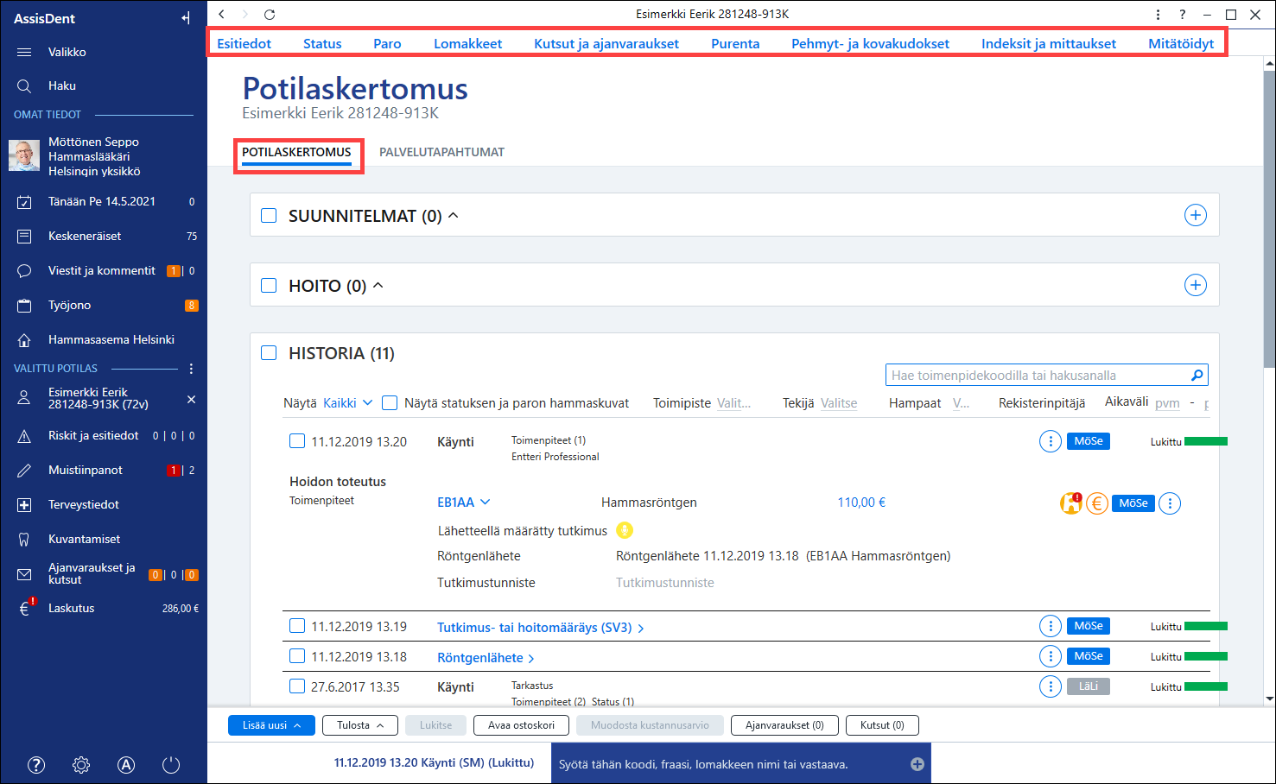Viewport: 1276px width, 784px height.
Task: Open the Tulosta dropdown button
Action: (360, 725)
